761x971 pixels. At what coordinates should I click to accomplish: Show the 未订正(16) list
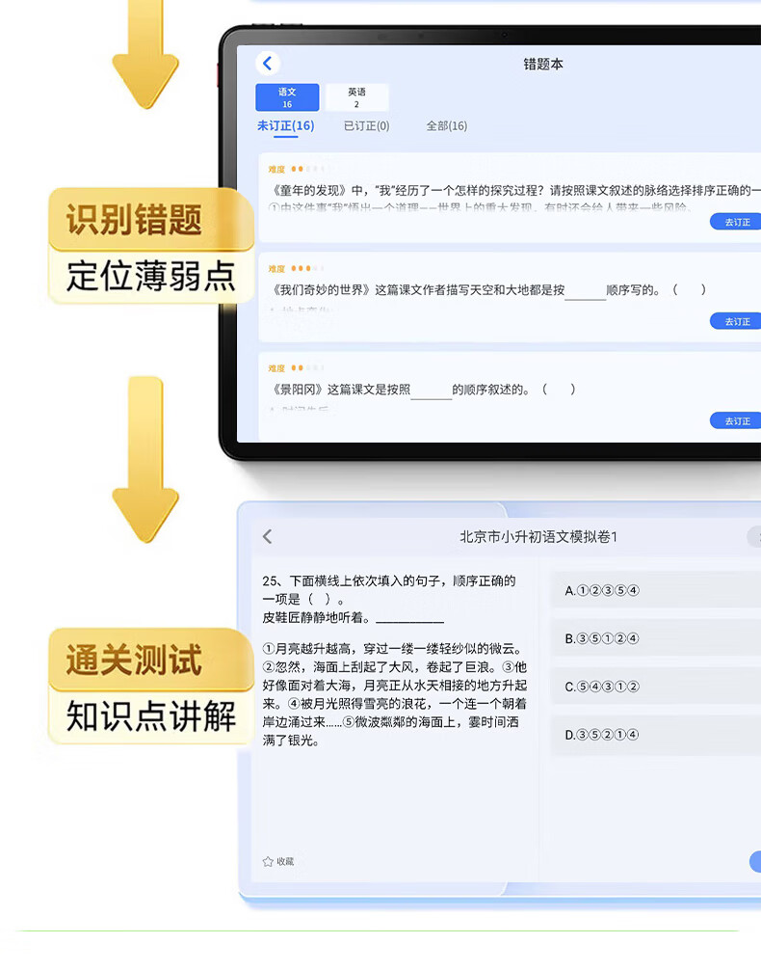(x=285, y=126)
